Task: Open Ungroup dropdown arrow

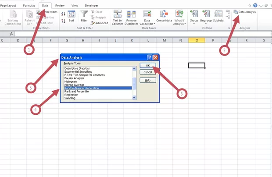Action: tap(206, 24)
